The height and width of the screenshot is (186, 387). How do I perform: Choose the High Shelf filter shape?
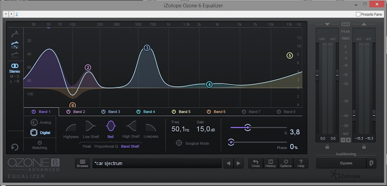pyautogui.click(x=131, y=128)
